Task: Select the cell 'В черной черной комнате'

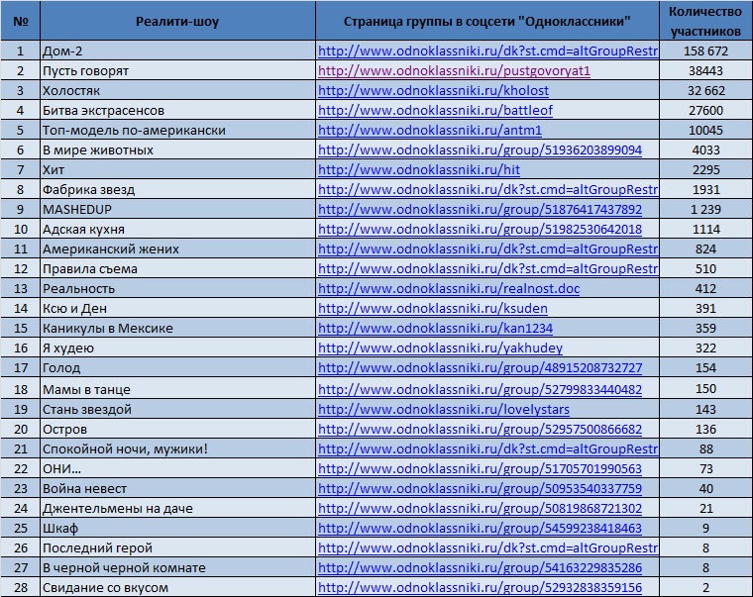Action: pos(177,567)
